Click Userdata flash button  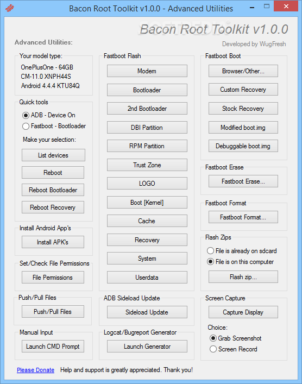[147, 277]
